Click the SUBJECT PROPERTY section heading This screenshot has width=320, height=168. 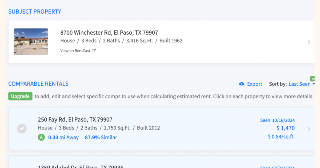coord(35,12)
